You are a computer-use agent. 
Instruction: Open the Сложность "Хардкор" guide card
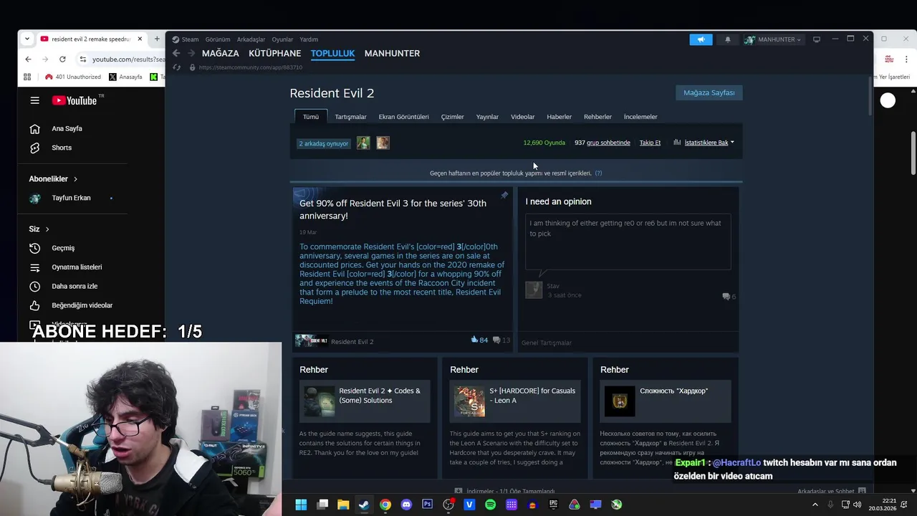pos(665,401)
